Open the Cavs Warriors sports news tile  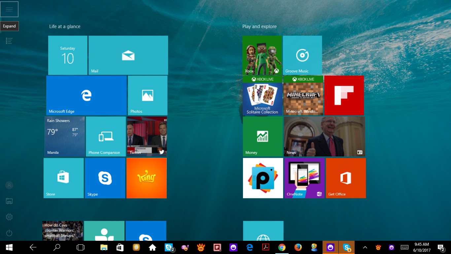pos(63,231)
